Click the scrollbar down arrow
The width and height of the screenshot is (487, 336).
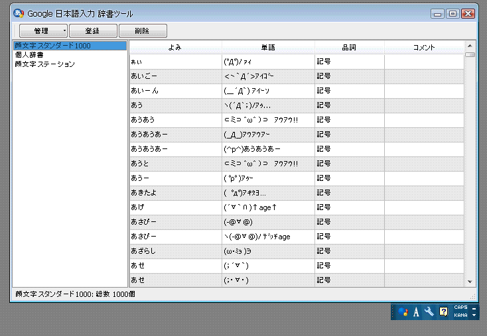tap(470, 282)
